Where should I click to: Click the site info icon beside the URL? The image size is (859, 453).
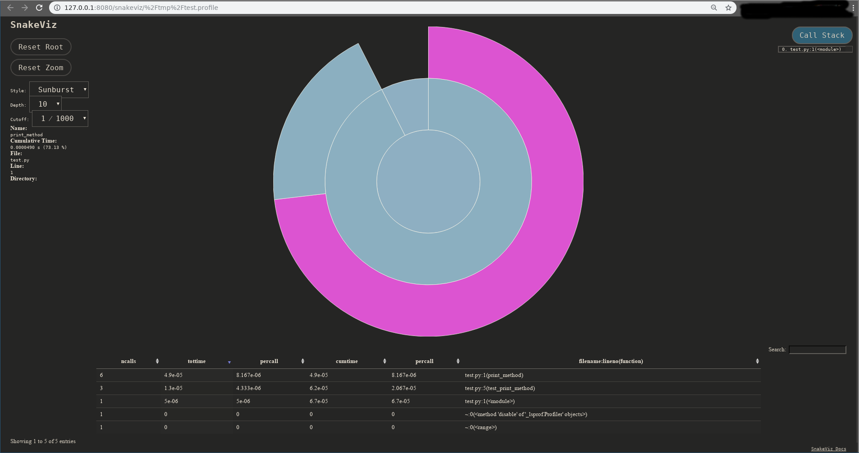[56, 7]
